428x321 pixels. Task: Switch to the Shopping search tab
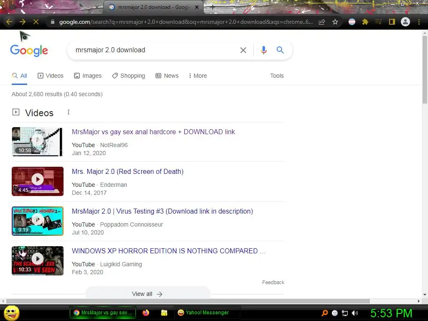(x=129, y=76)
